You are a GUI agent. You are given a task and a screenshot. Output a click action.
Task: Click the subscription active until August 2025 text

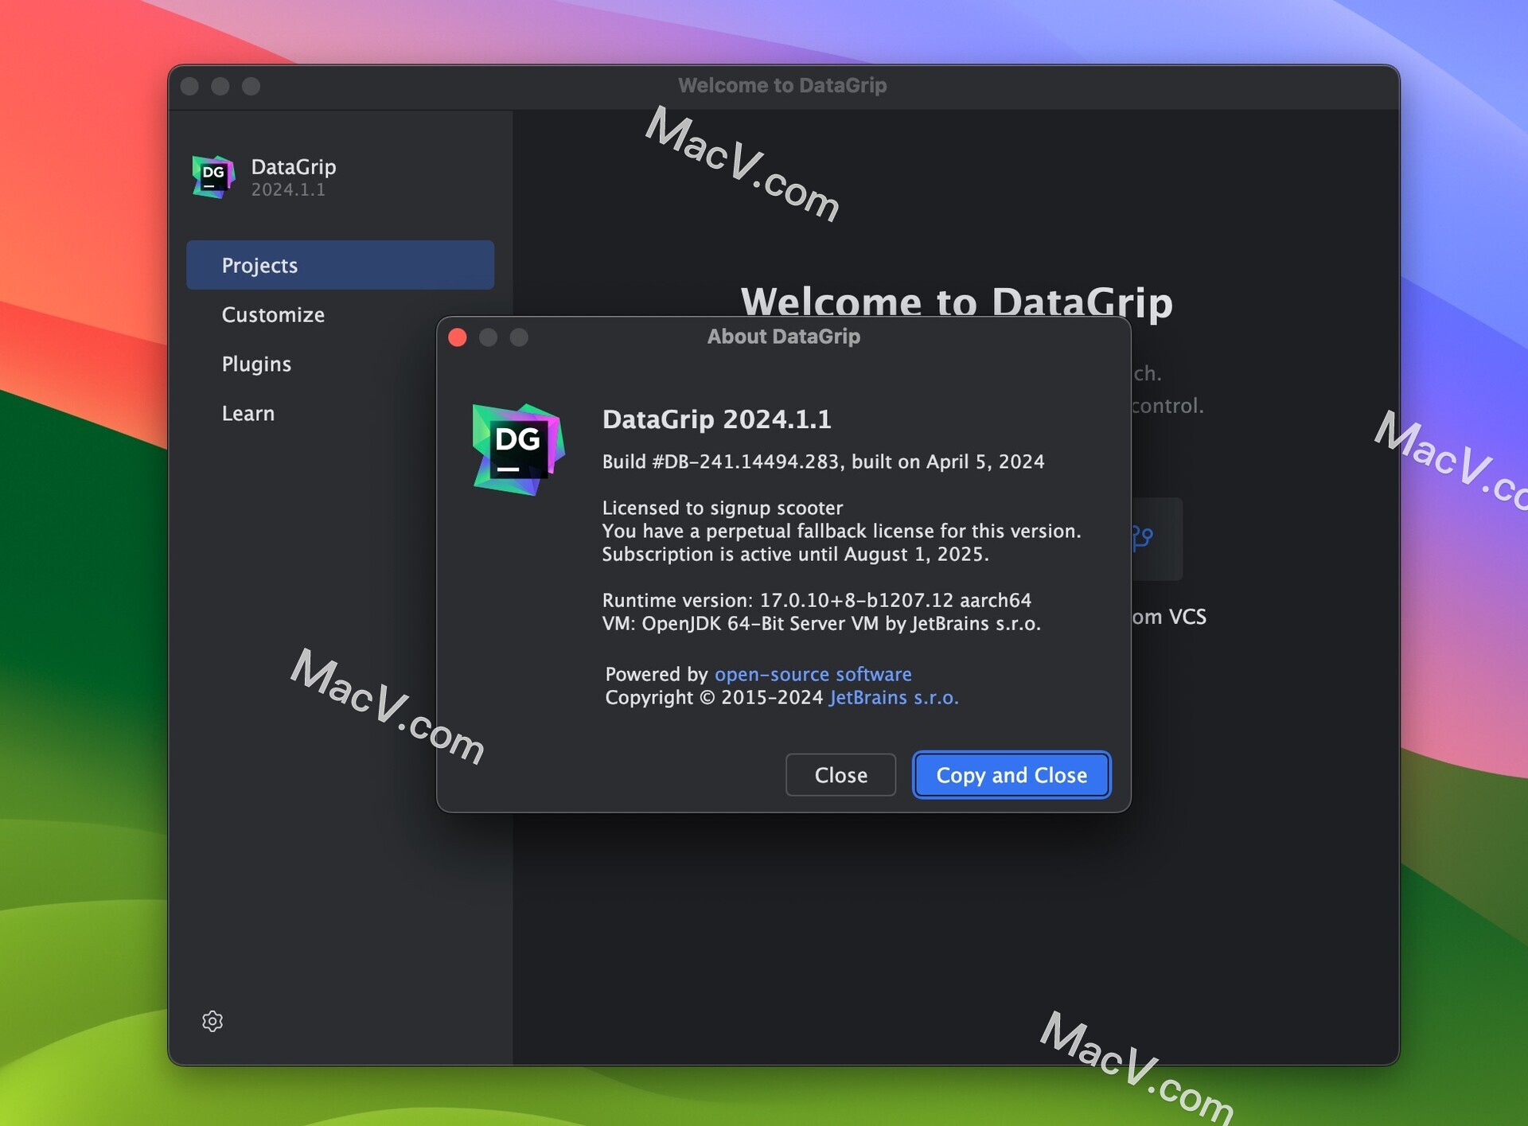point(795,555)
